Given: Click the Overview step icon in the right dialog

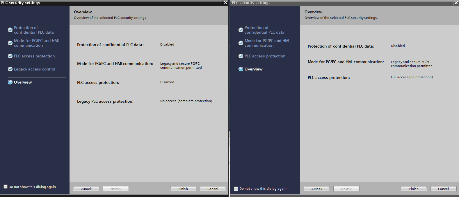Looking at the screenshot, I should (x=241, y=69).
